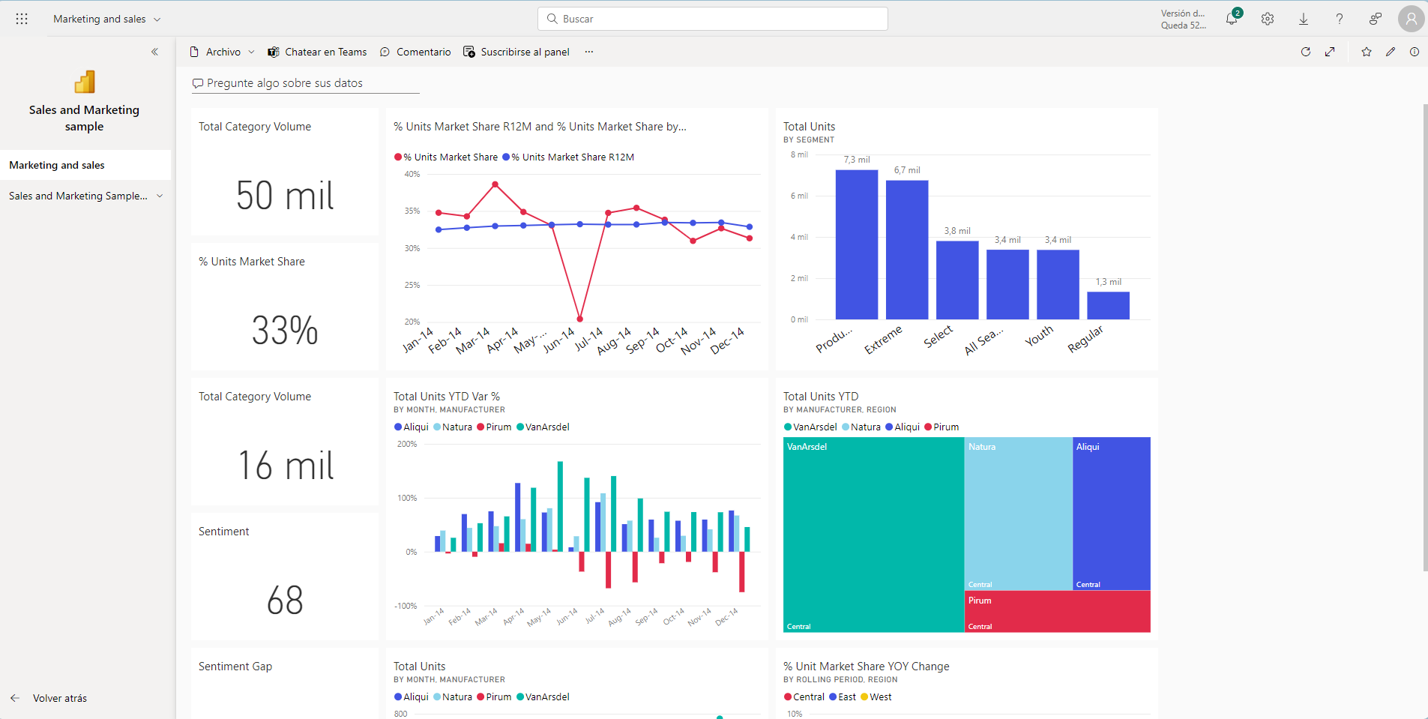Open the Archivo dropdown menu

click(223, 52)
